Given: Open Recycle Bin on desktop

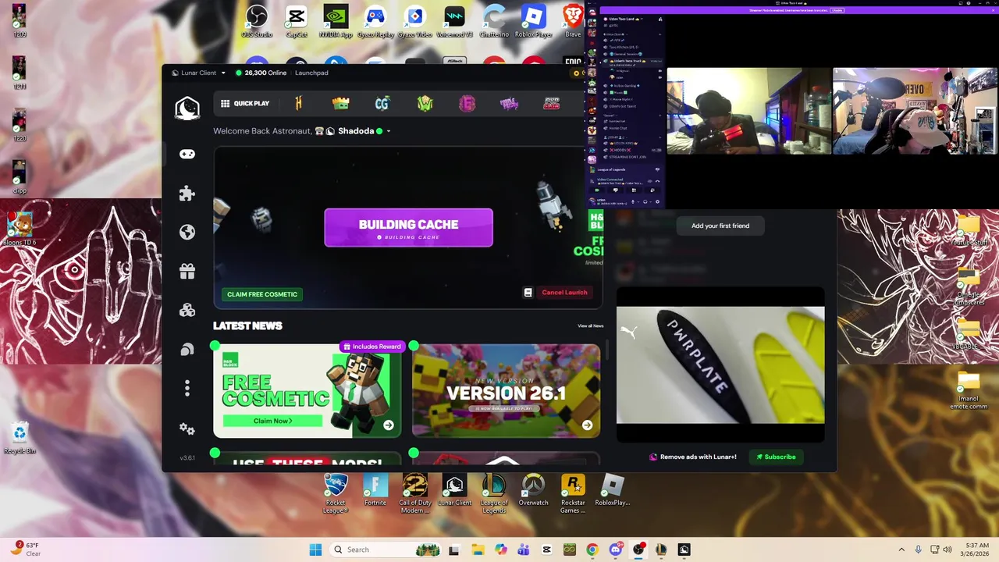Looking at the screenshot, I should point(20,437).
